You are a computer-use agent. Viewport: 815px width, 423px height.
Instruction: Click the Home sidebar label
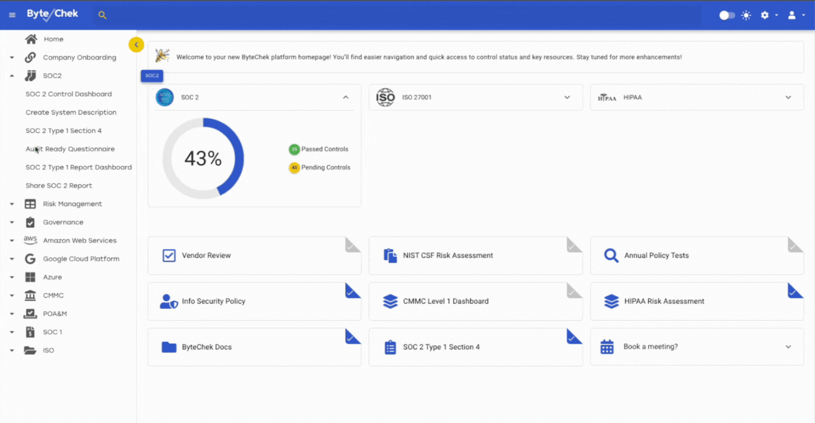tap(53, 39)
